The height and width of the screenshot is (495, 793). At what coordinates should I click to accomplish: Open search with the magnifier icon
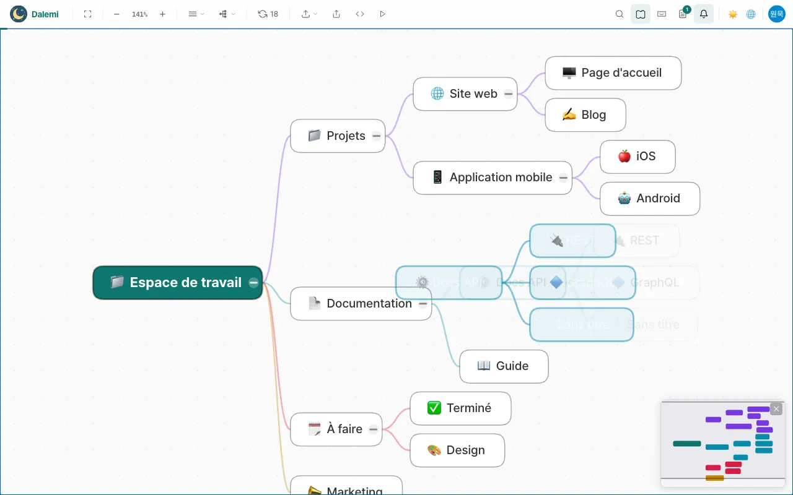tap(620, 14)
